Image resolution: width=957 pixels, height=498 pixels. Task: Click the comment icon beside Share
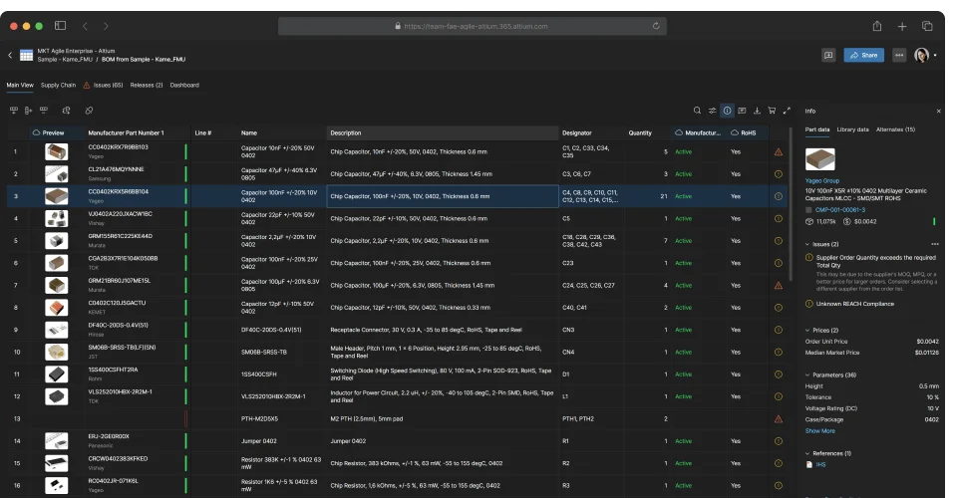tap(828, 55)
